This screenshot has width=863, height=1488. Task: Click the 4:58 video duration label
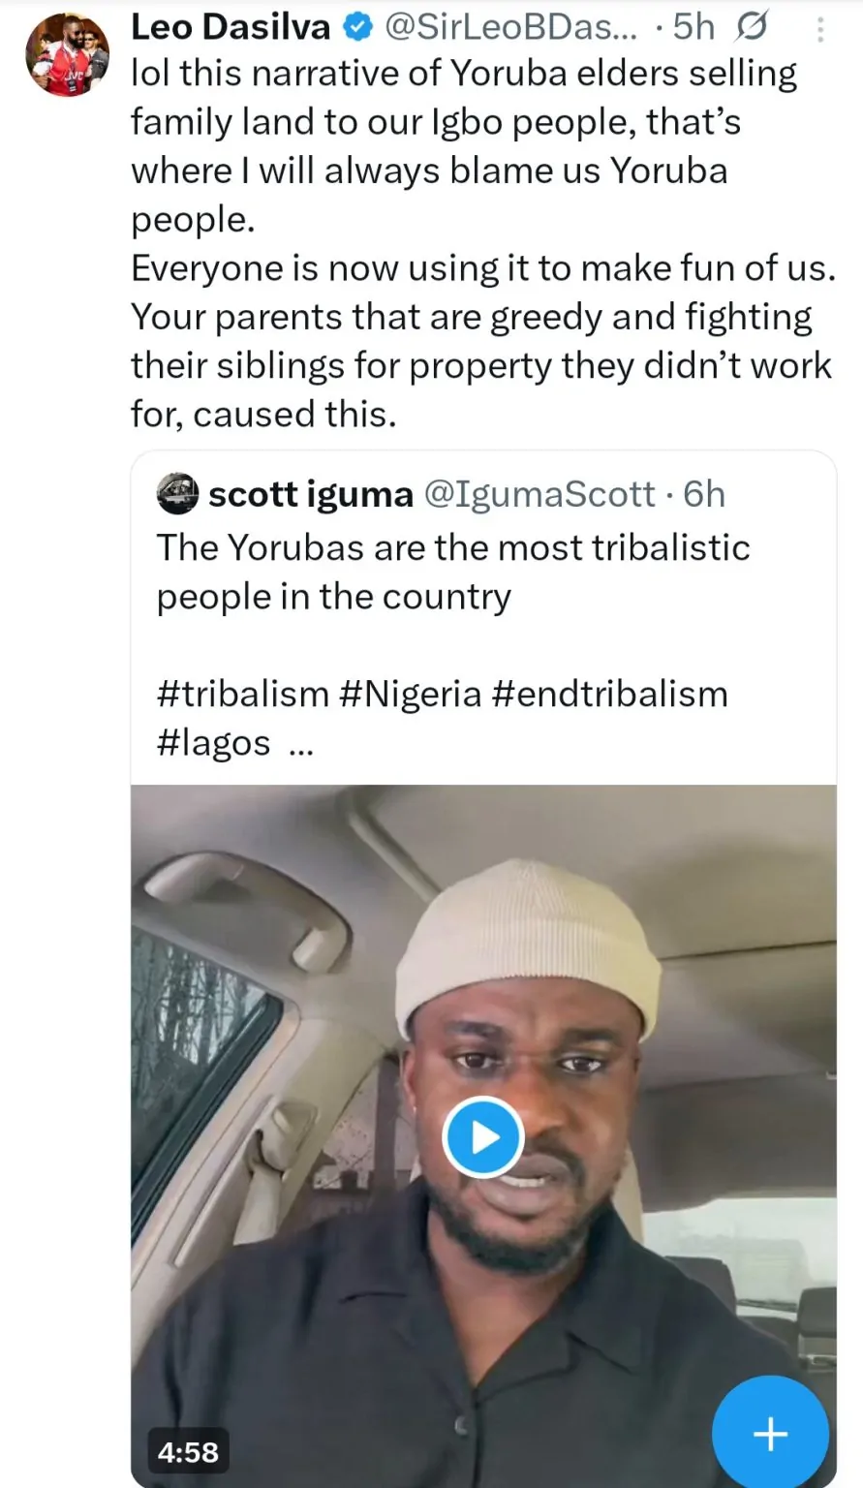pyautogui.click(x=188, y=1451)
